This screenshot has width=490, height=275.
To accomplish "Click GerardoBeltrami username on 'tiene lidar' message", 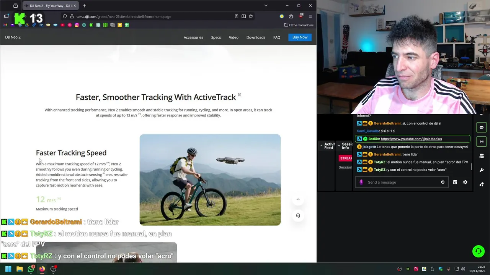I will click(387, 154).
